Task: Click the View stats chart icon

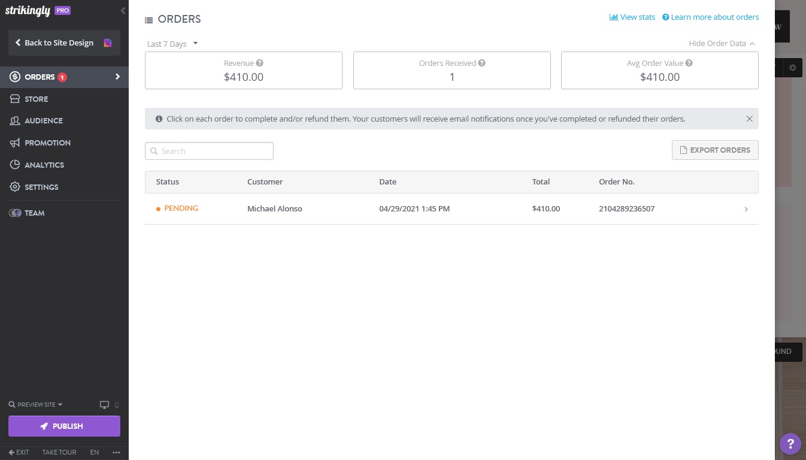Action: [x=614, y=17]
